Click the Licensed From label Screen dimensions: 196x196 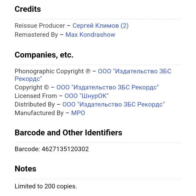click(36, 96)
